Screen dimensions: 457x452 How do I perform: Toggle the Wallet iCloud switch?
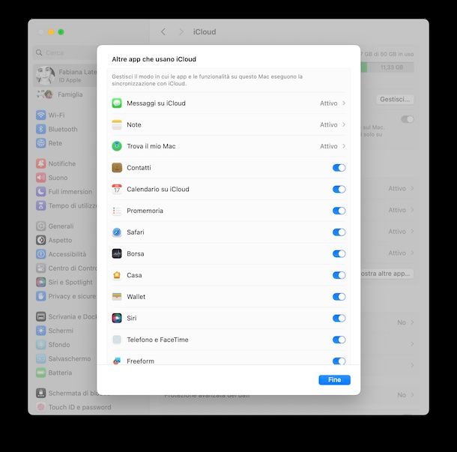(339, 297)
